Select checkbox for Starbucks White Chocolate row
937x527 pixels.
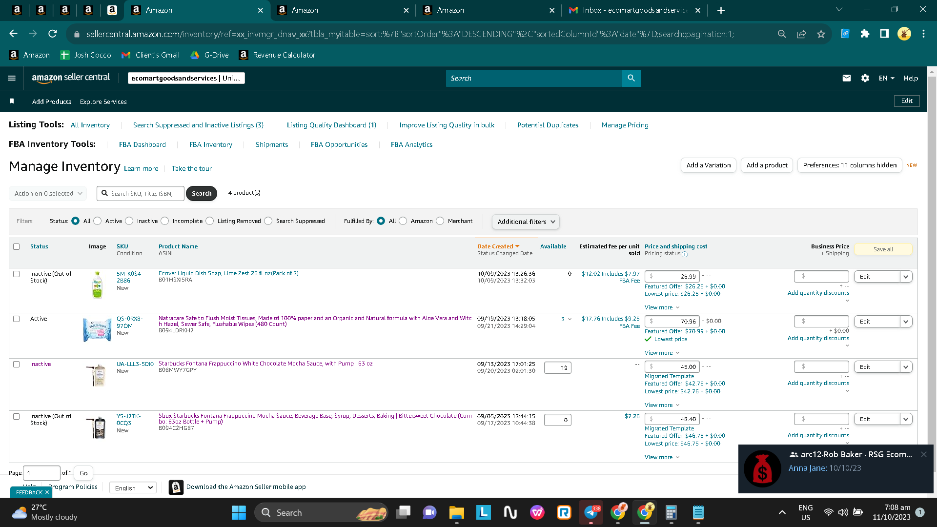(x=16, y=364)
